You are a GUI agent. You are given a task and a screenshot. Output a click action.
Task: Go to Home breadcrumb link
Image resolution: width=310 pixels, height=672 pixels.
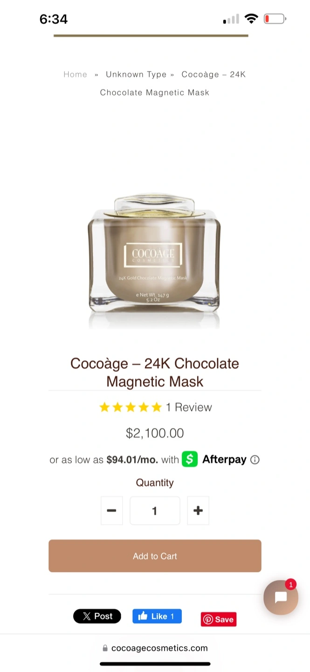[x=76, y=74]
